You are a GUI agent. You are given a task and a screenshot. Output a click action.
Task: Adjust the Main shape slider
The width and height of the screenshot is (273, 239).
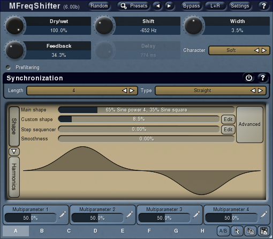point(146,110)
